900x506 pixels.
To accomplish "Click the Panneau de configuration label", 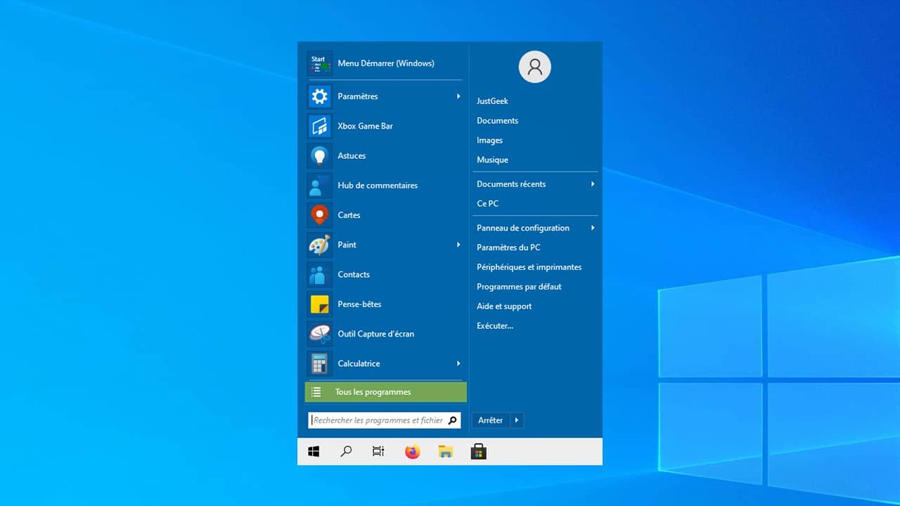I will coord(523,228).
